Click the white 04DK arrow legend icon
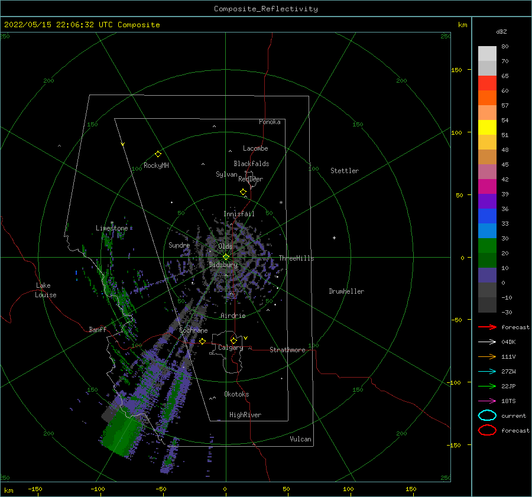The width and height of the screenshot is (532, 497). 487,342
